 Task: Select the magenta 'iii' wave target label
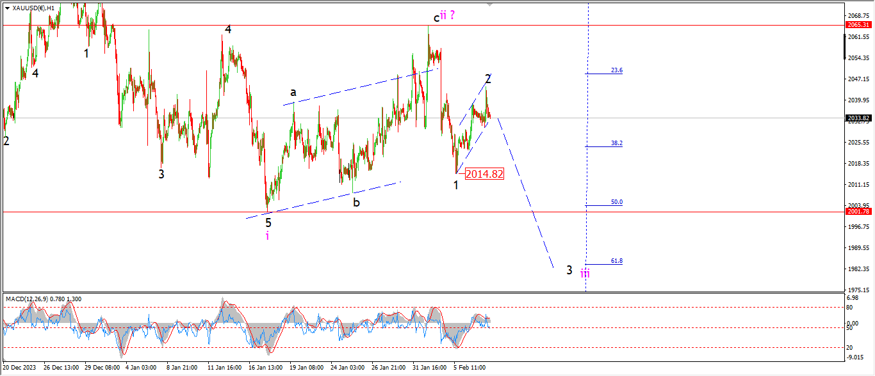pos(585,274)
